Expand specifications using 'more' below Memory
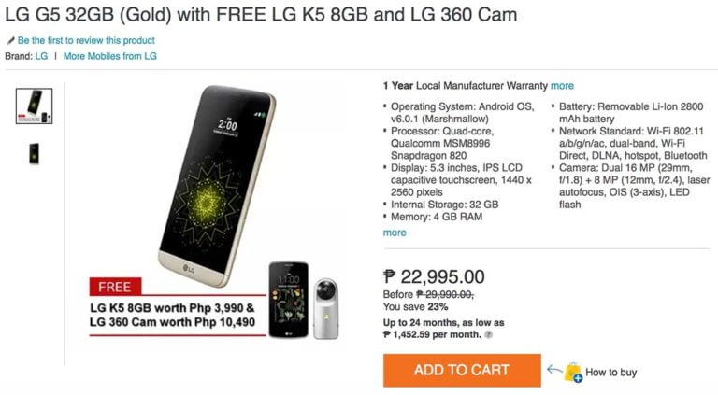718x395 pixels. (395, 233)
